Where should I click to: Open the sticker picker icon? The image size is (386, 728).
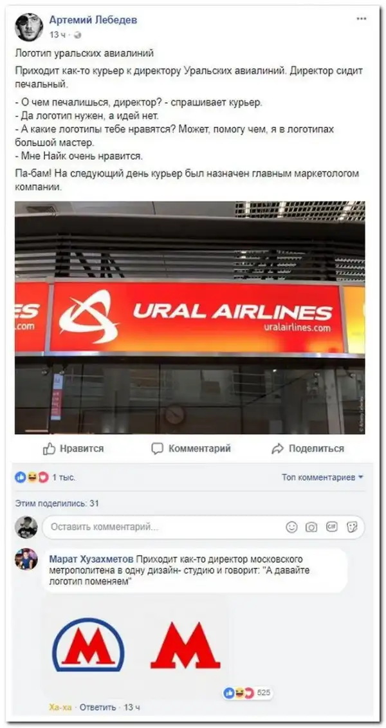tap(352, 527)
